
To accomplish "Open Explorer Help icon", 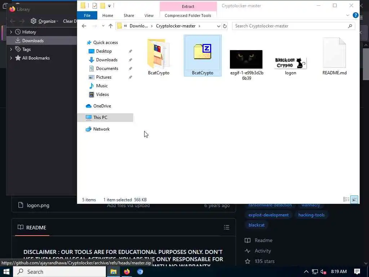I will pyautogui.click(x=355, y=15).
